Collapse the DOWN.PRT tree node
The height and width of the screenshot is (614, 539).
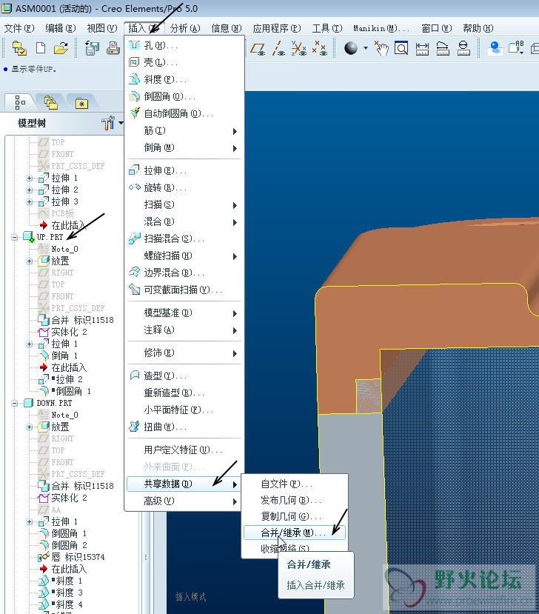(x=15, y=403)
